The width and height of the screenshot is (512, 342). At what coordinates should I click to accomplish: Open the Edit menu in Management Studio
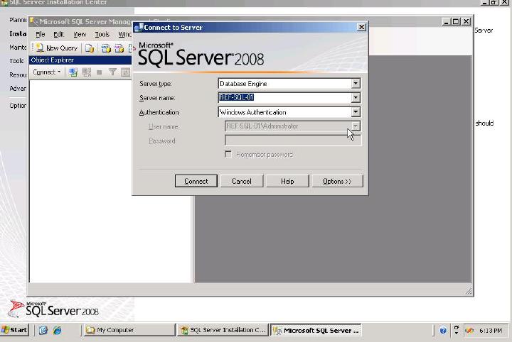point(58,34)
